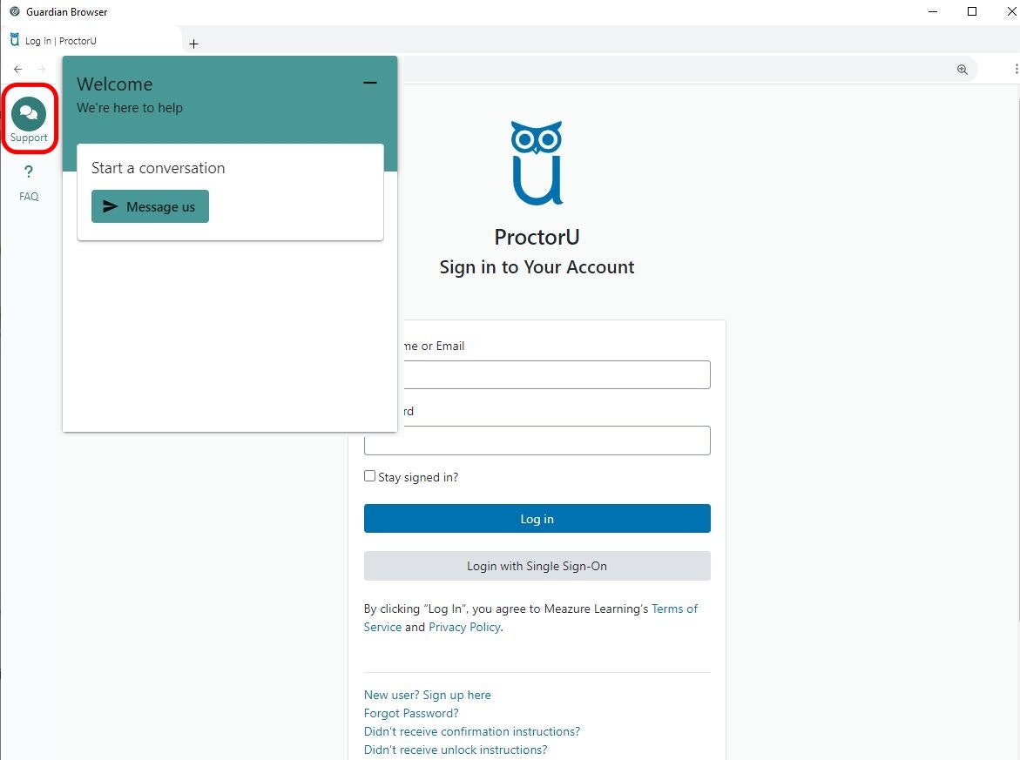Select the Log in | ProctorU tab
The image size is (1020, 760).
pos(91,40)
